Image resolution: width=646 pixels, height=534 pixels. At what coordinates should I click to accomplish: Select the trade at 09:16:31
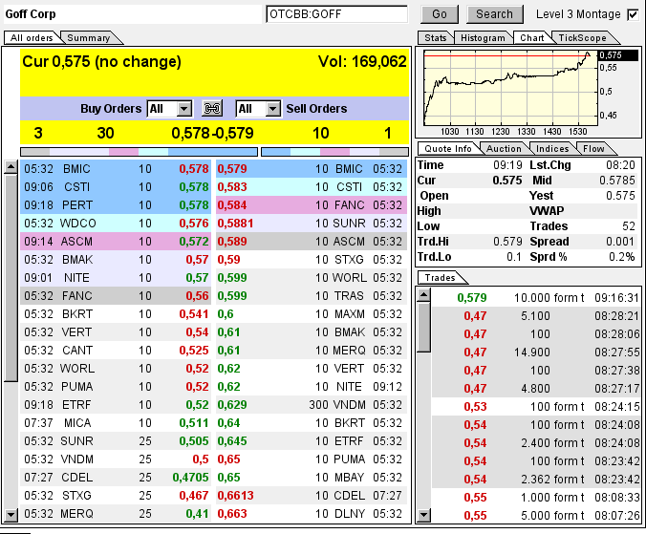tap(536, 298)
